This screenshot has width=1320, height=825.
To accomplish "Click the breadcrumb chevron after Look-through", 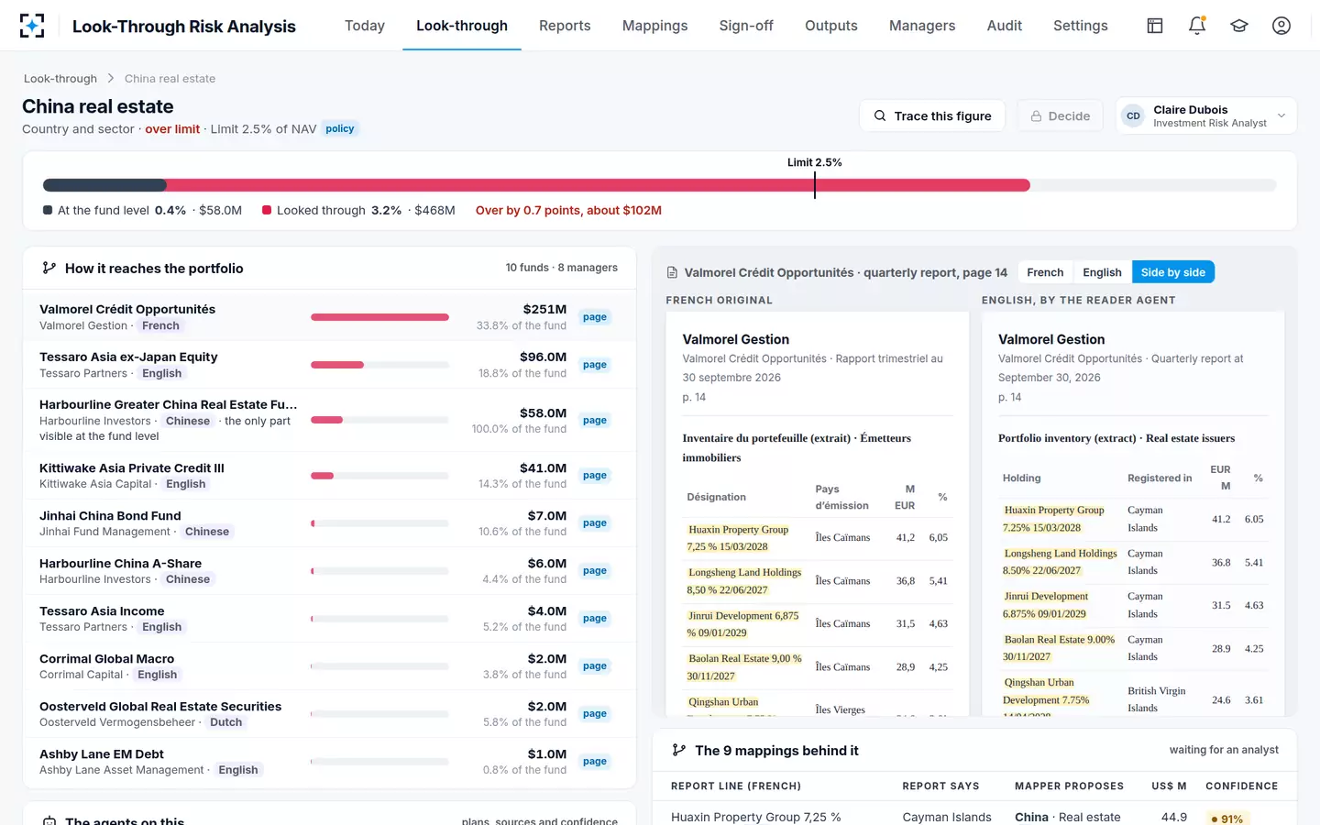I will pos(111,79).
